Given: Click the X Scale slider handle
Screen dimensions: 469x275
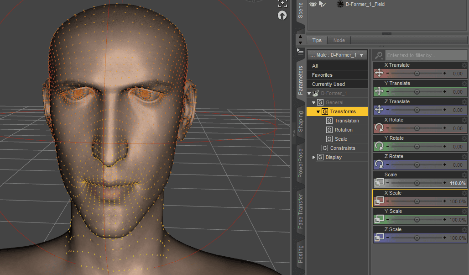Looking at the screenshot, I should click(417, 201).
